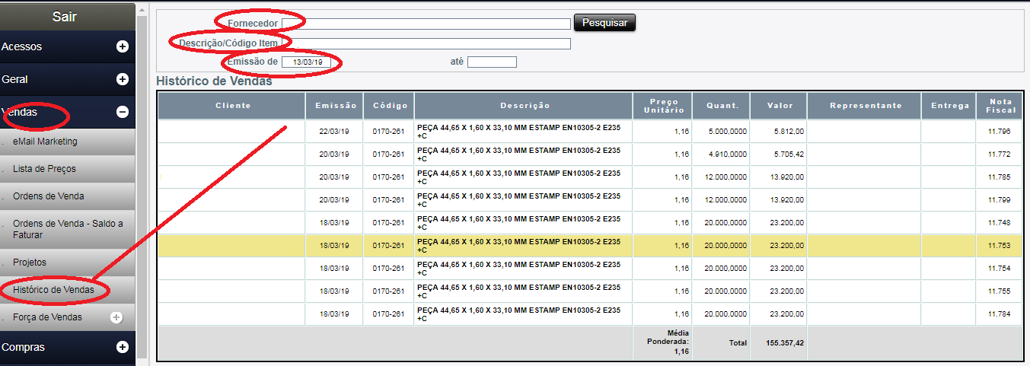Focus the Fornecedor input field

click(426, 24)
